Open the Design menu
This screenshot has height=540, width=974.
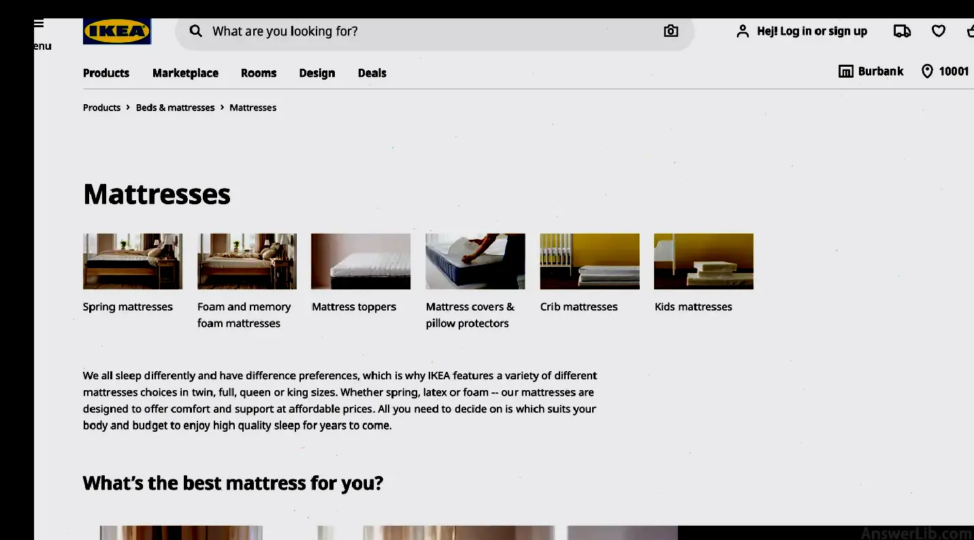317,73
